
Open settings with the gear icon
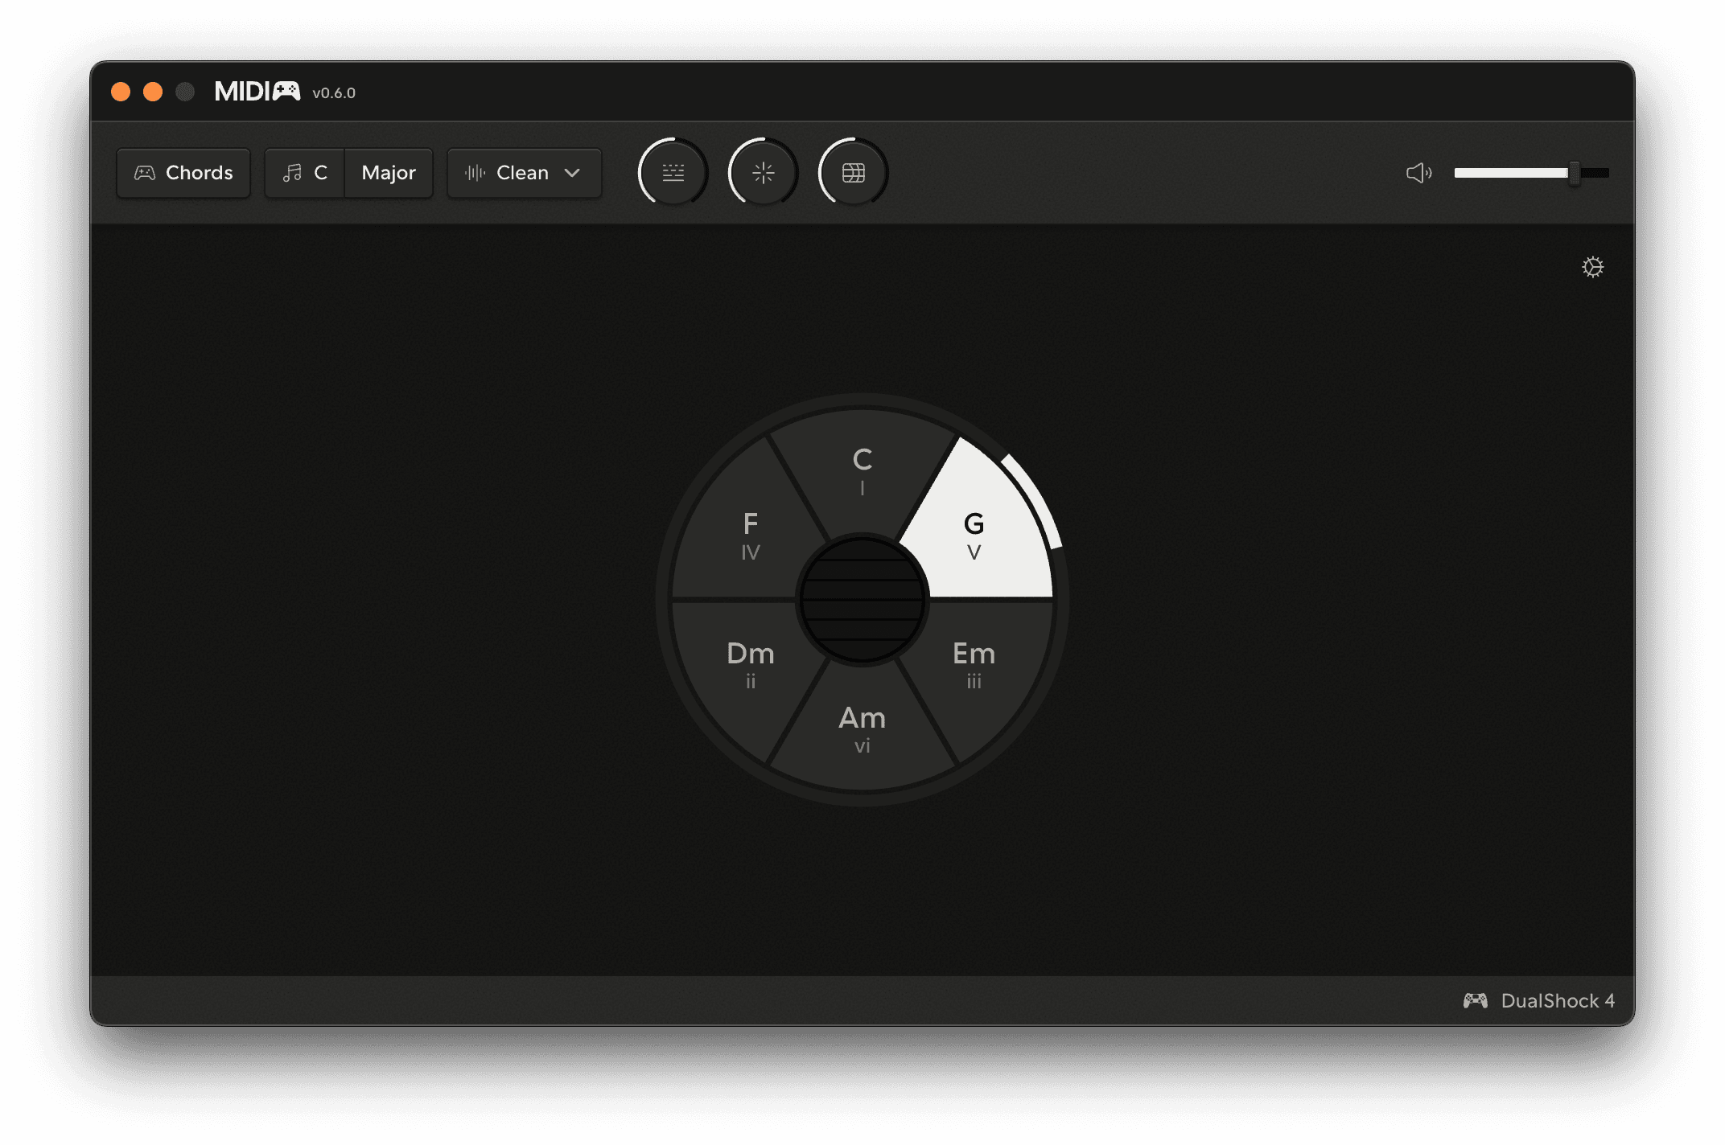point(1592,267)
